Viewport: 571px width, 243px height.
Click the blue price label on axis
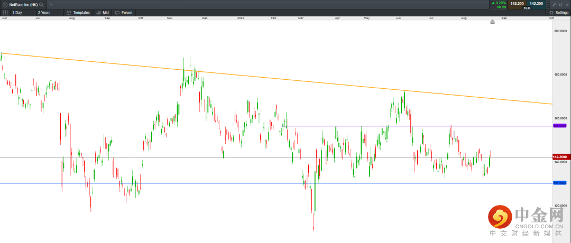click(559, 183)
